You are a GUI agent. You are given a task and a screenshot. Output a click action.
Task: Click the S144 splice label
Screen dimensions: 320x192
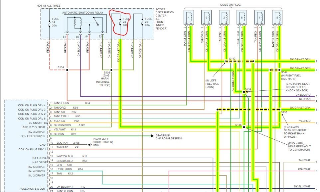coord(284,72)
